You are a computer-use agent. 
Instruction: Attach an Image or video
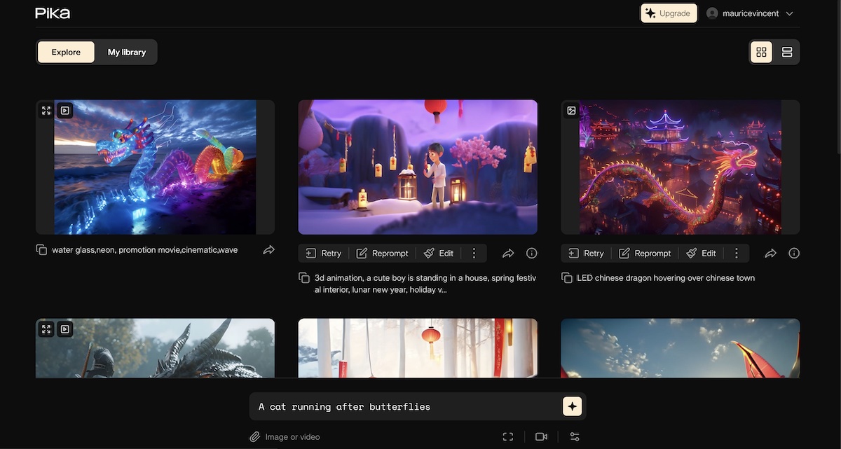285,437
